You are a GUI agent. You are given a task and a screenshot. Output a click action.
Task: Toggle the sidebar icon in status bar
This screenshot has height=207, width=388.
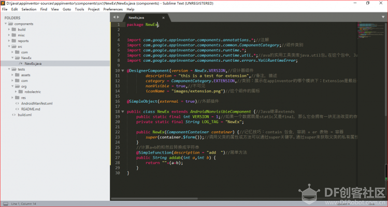coord(6,204)
